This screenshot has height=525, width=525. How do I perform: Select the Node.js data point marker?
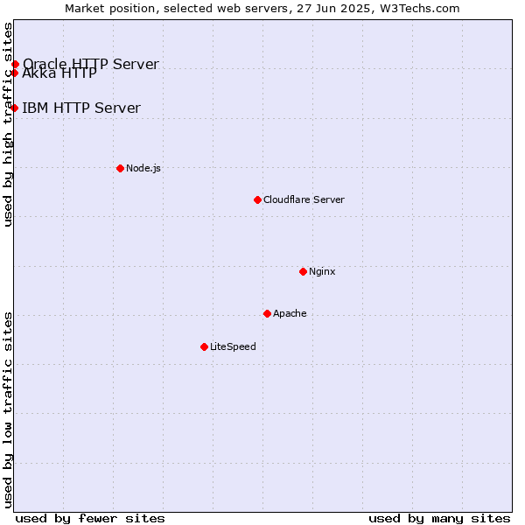point(121,168)
